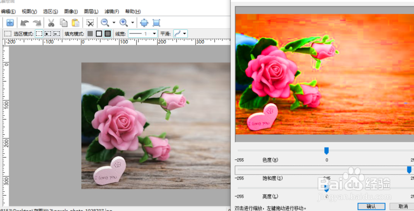The height and width of the screenshot is (211, 414).
Task: Click the redo arrow icon
Action: (37, 23)
